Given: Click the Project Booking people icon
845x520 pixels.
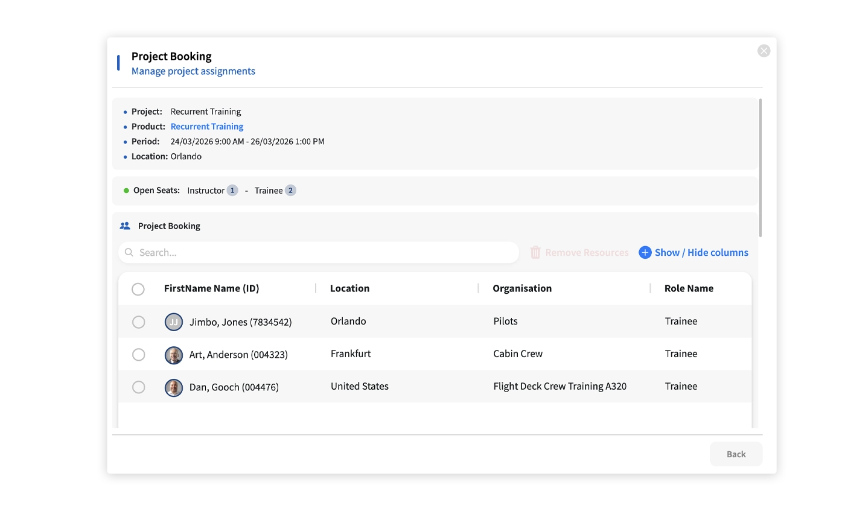Looking at the screenshot, I should (125, 226).
